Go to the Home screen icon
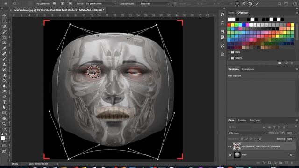 [x=6, y=4]
